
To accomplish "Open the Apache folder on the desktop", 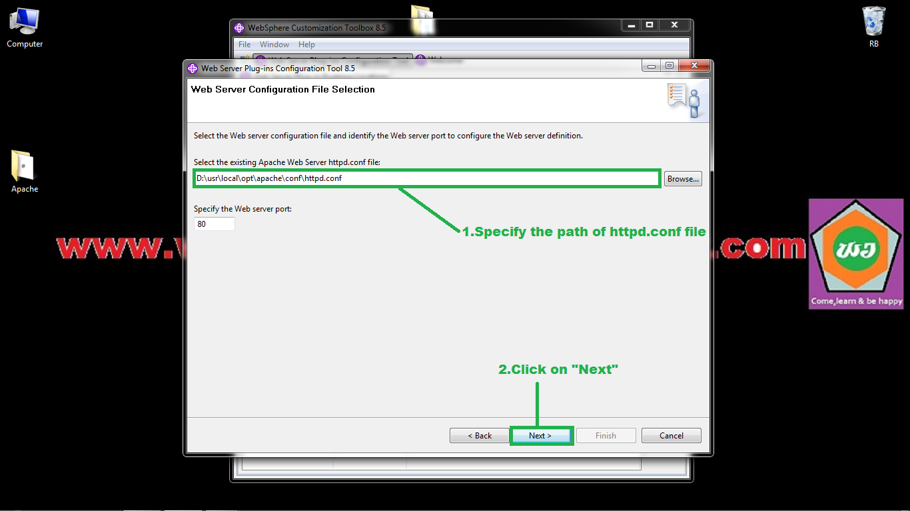I will pos(23,170).
